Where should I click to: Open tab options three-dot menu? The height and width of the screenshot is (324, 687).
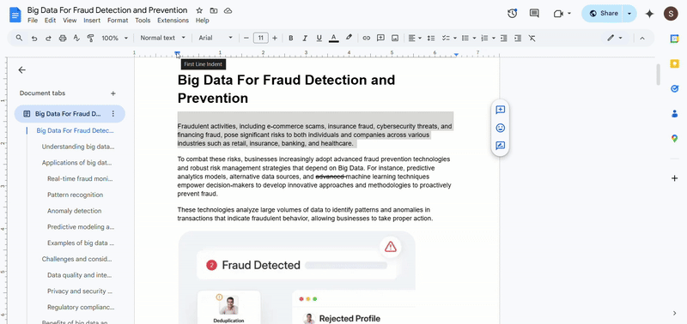(x=113, y=114)
